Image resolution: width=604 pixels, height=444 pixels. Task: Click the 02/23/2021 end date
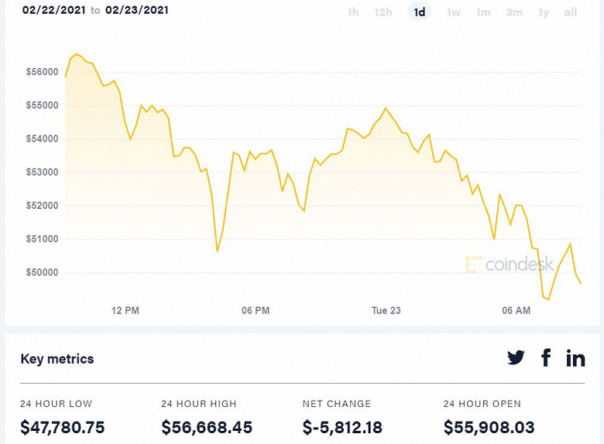pos(137,11)
